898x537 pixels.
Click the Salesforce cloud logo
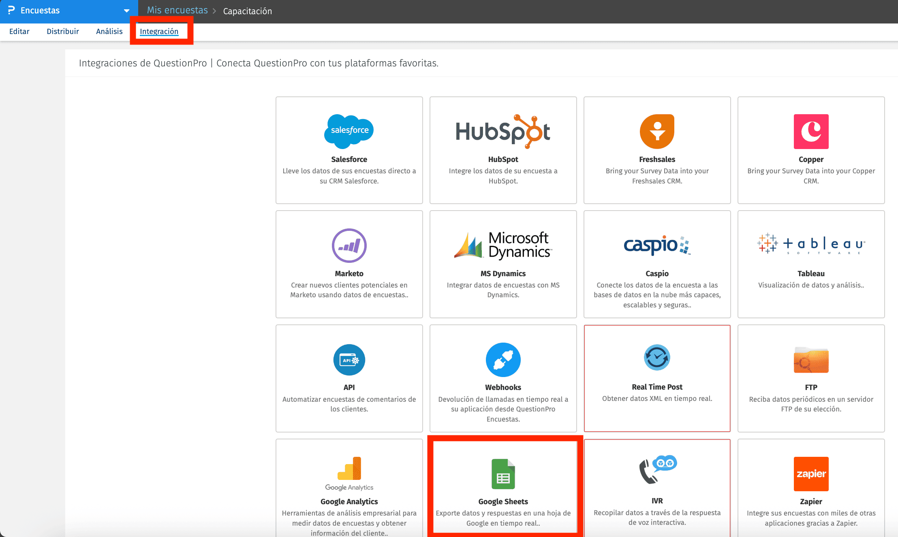click(x=349, y=131)
